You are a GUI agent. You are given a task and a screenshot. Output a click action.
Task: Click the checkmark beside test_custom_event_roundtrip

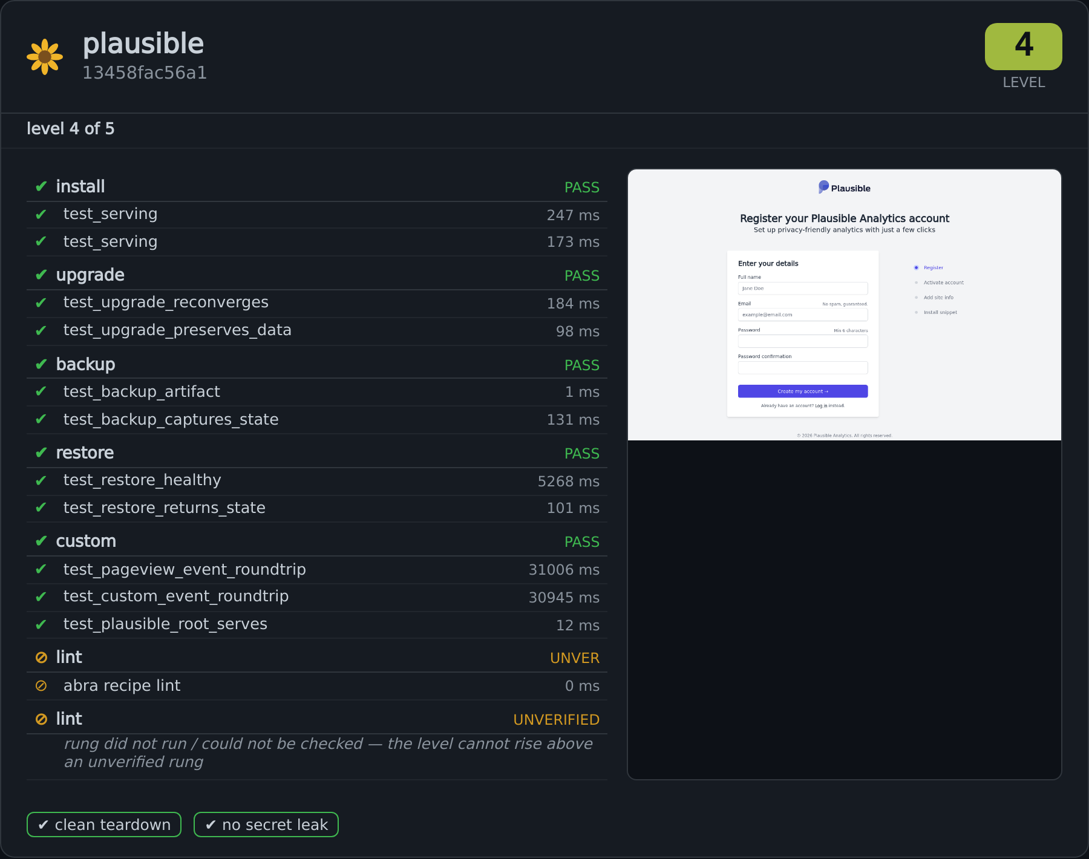pos(41,596)
